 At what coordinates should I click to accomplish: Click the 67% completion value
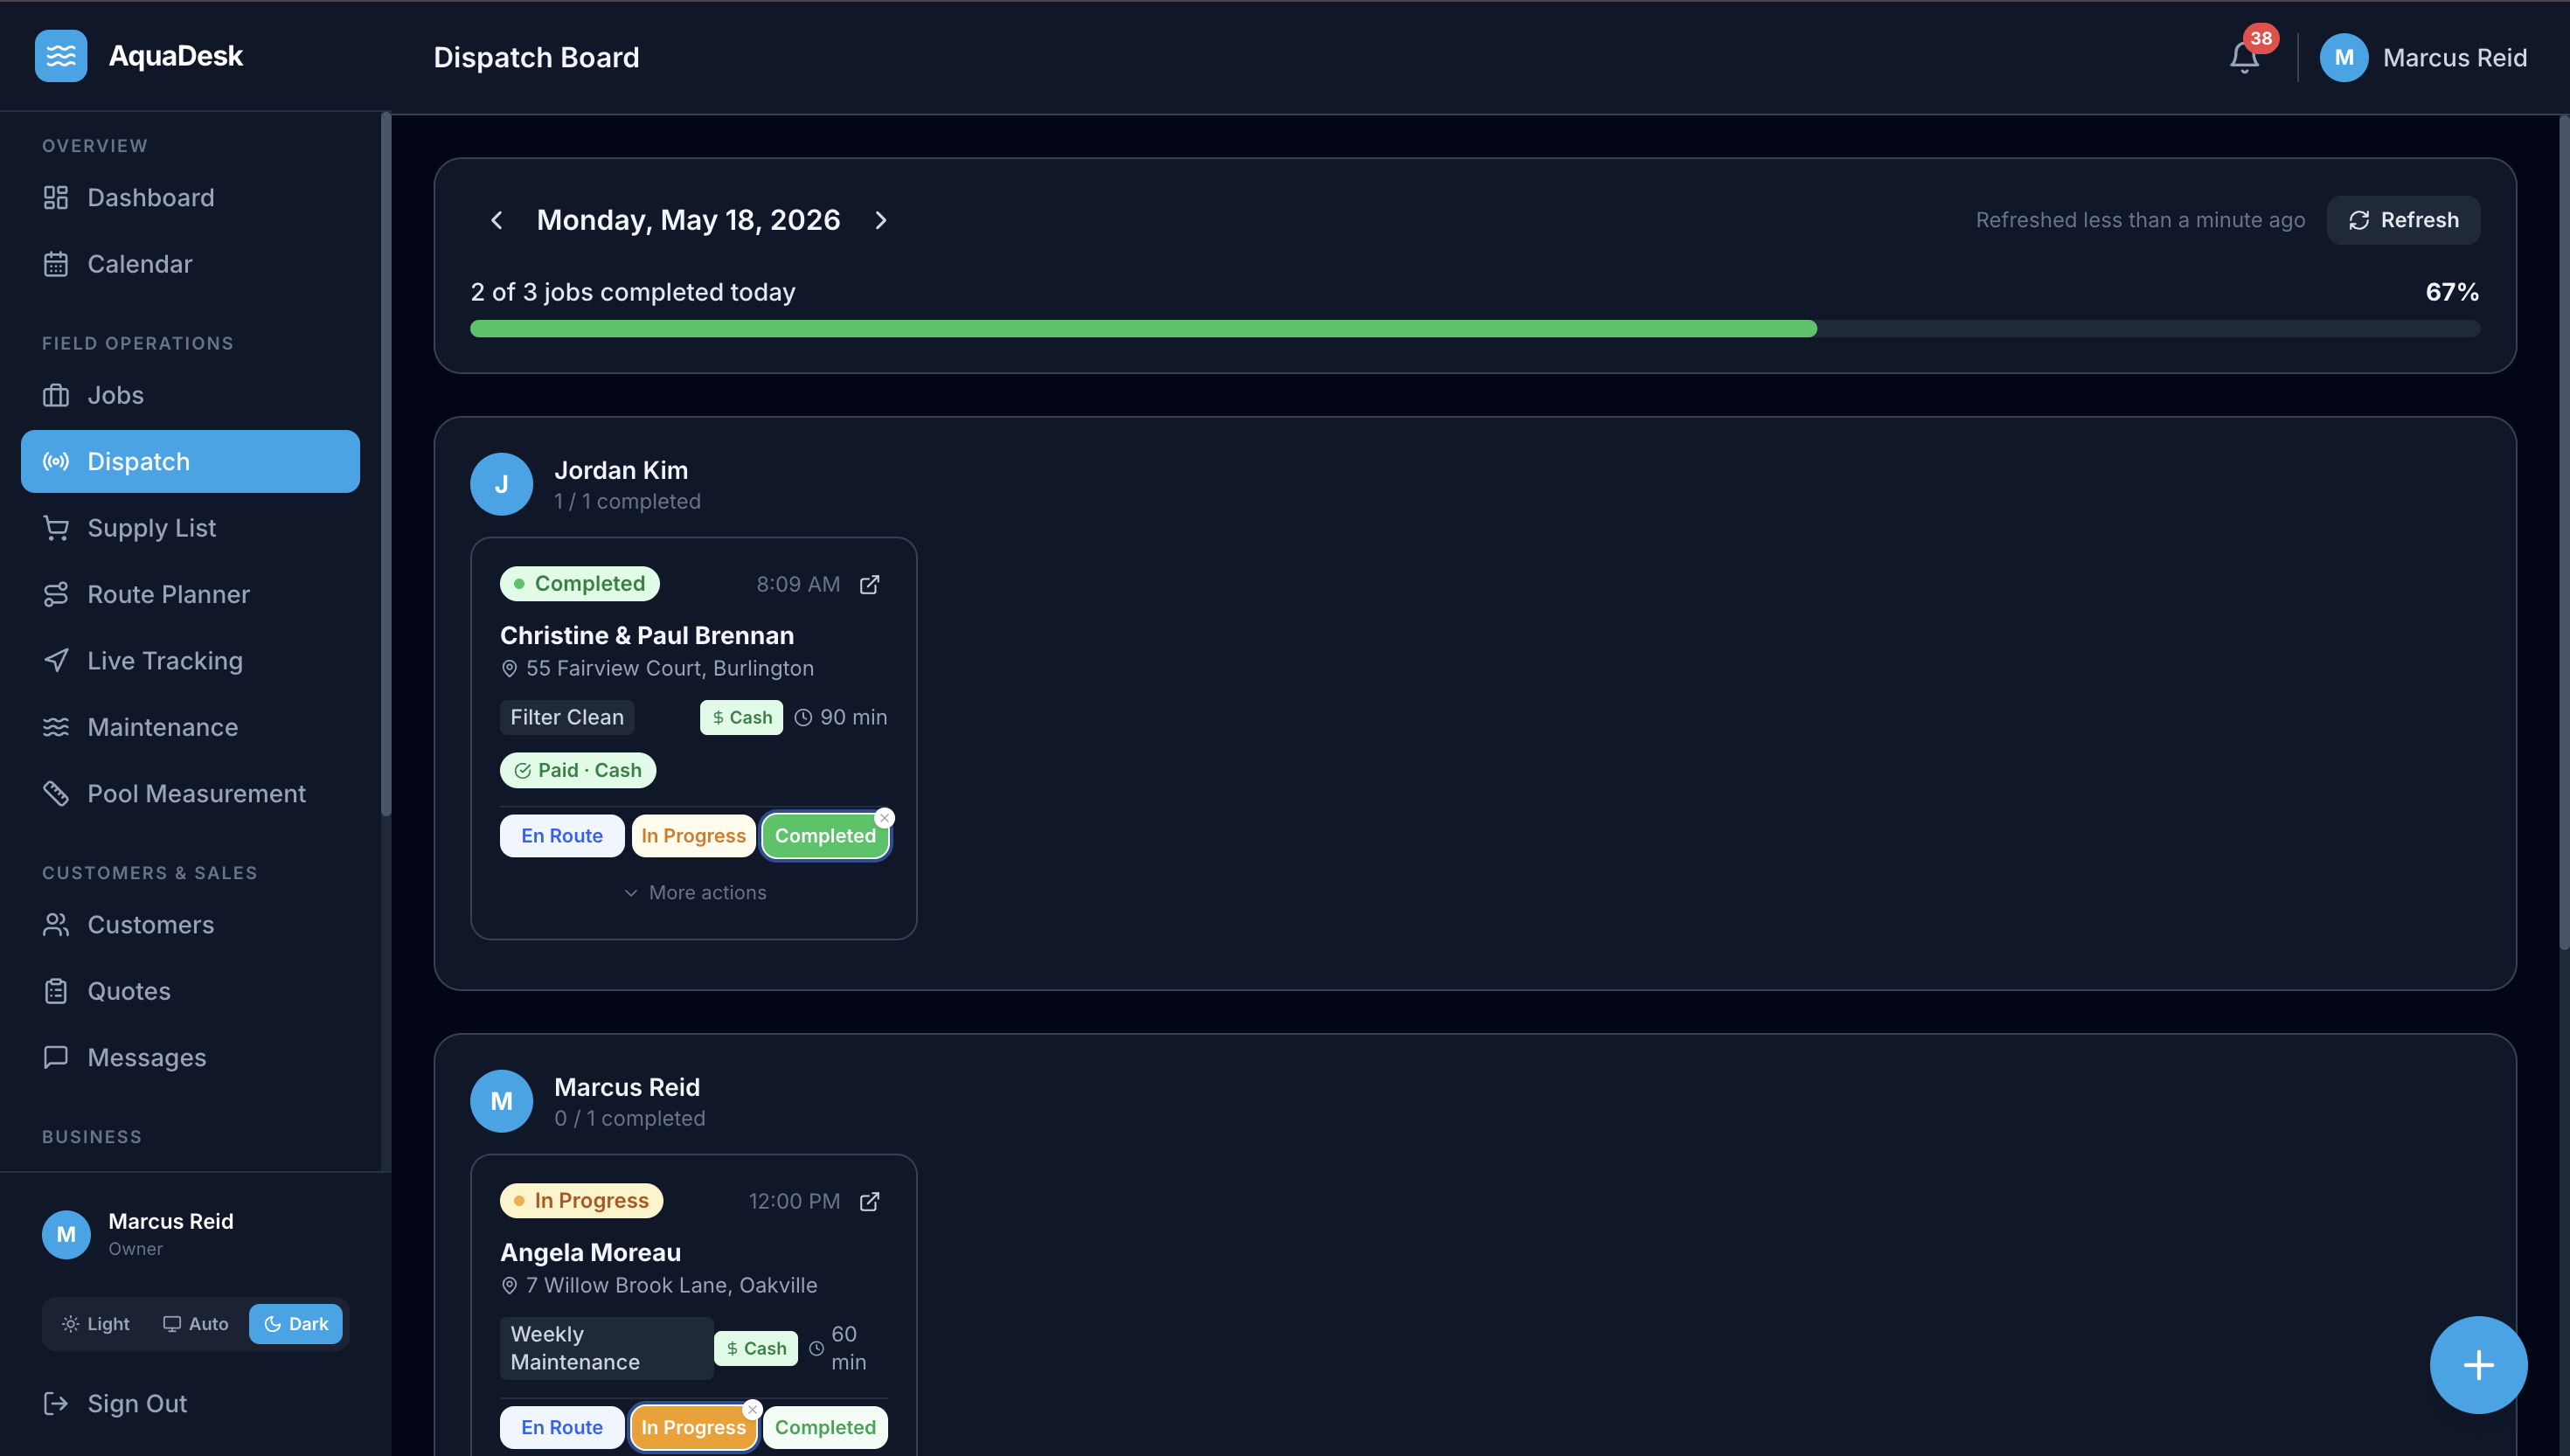click(2452, 292)
